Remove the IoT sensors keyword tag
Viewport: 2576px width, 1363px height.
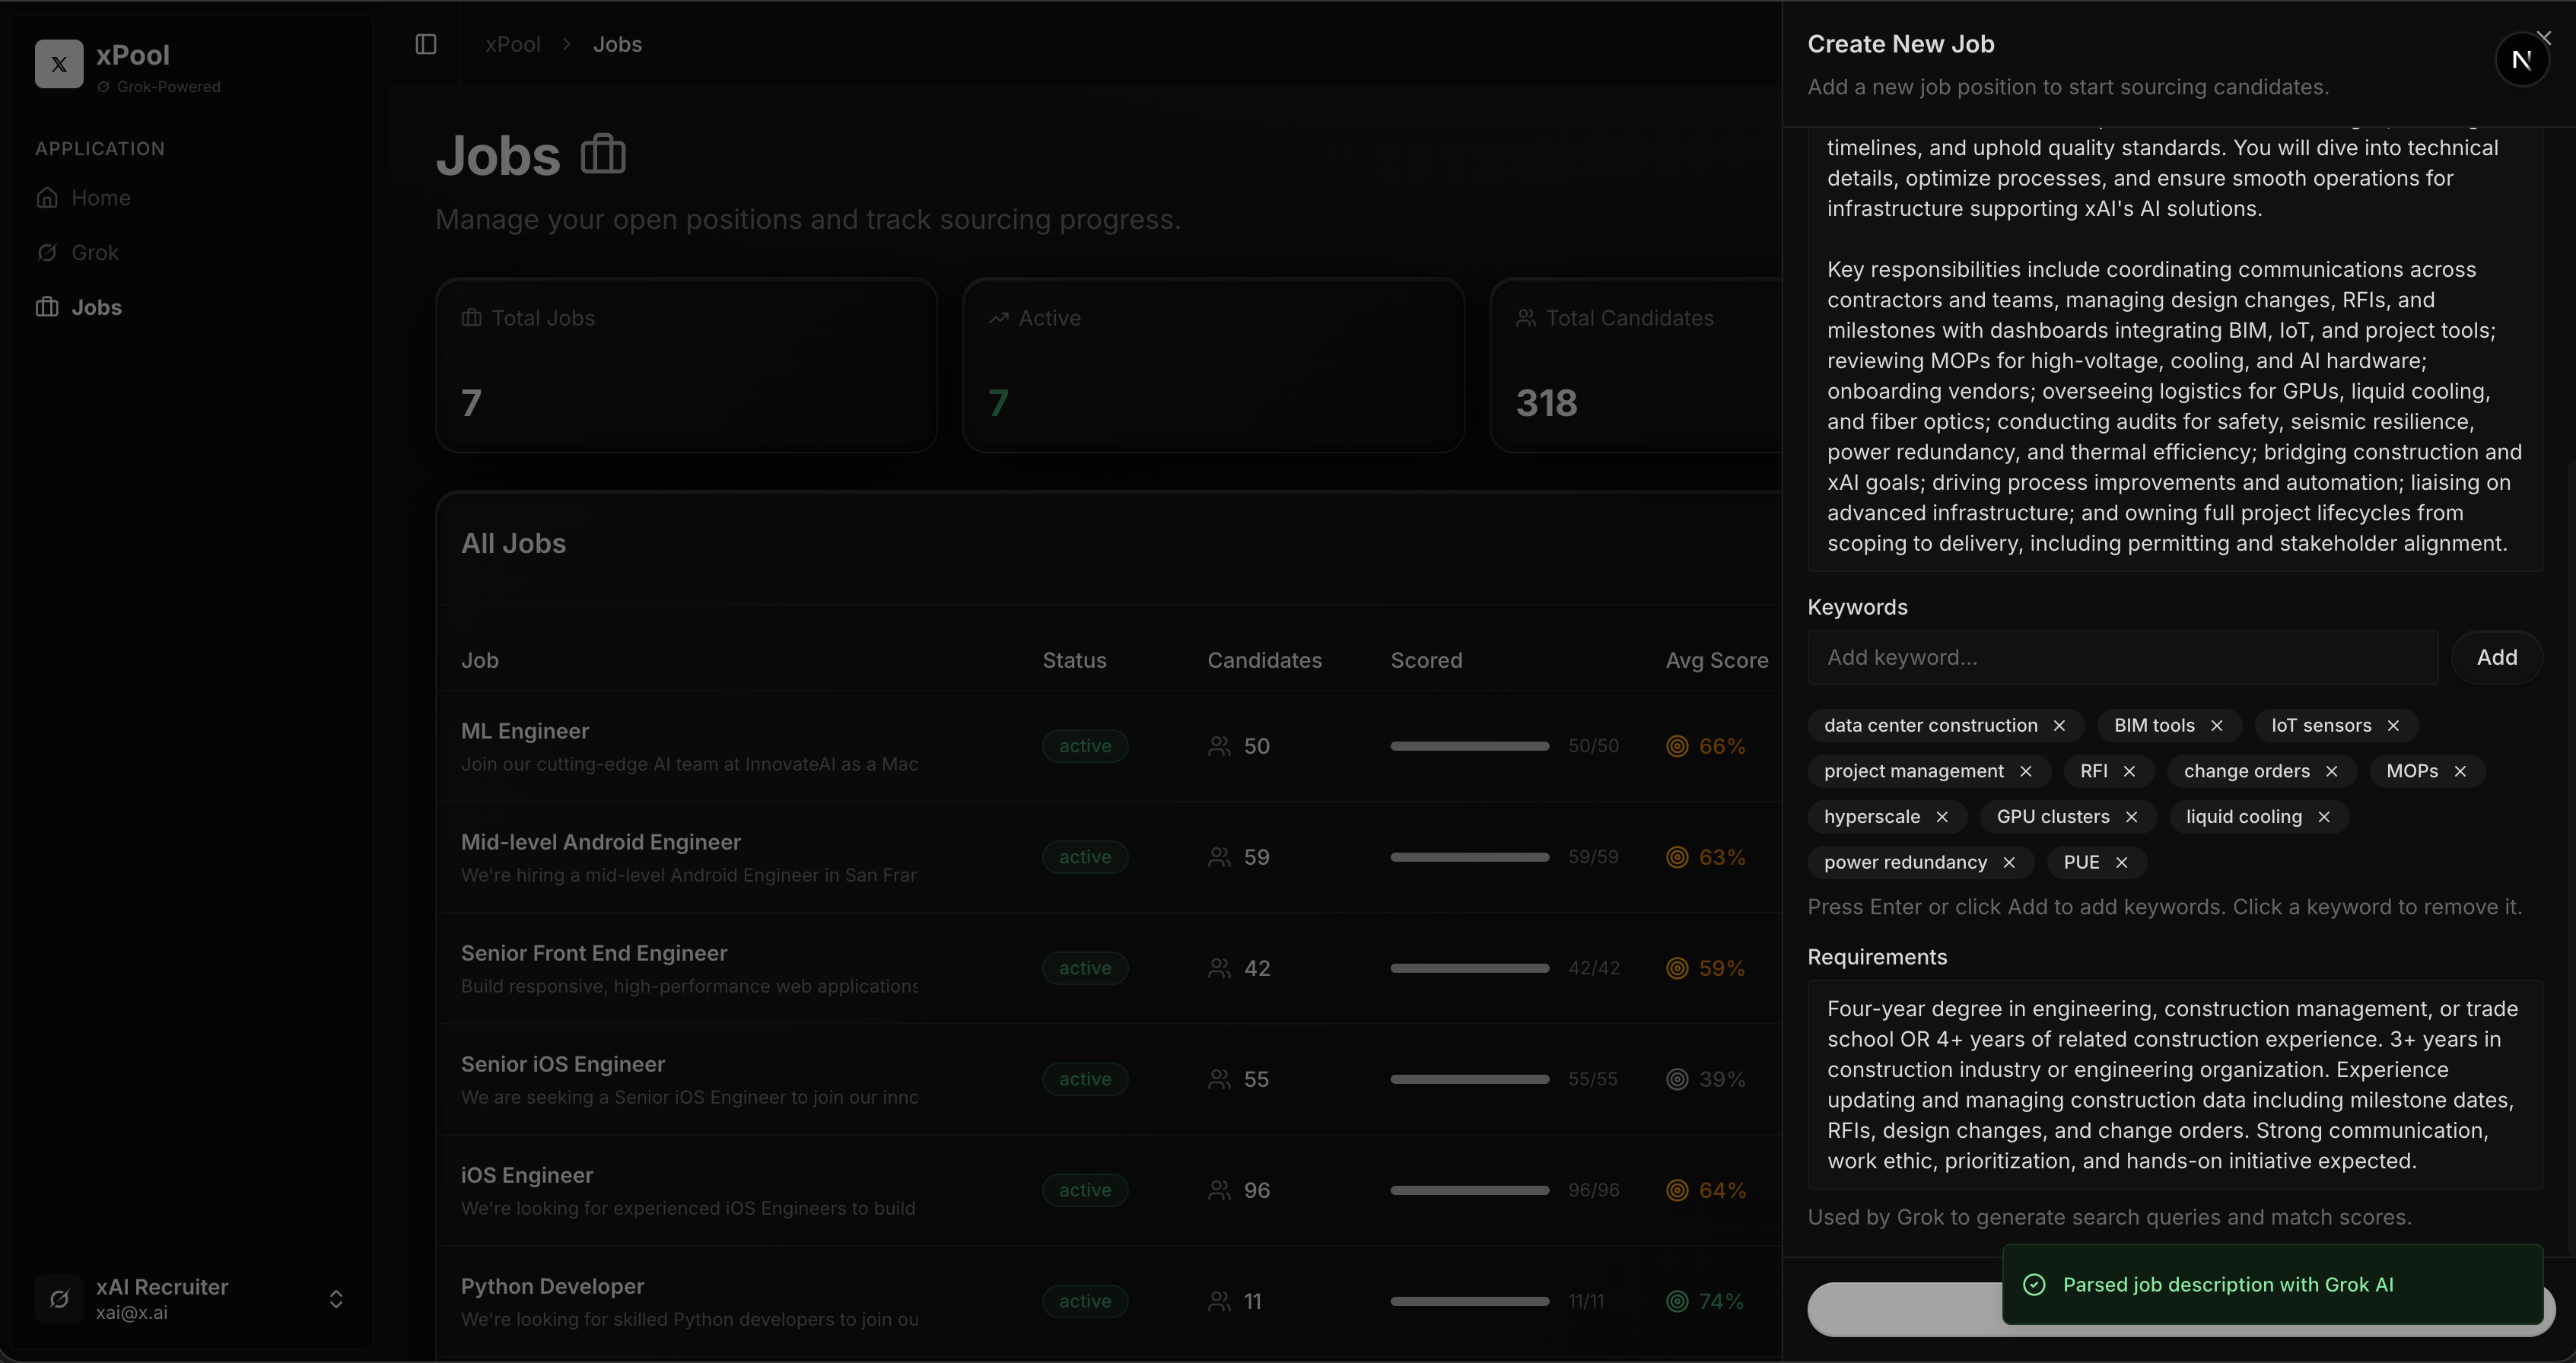click(2393, 726)
